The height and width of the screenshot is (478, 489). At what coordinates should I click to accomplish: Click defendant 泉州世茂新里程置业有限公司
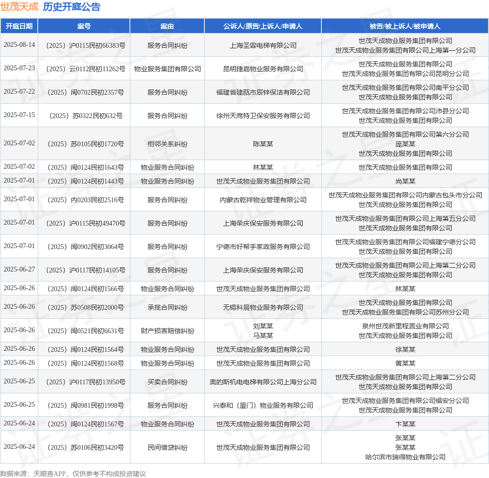click(405, 326)
